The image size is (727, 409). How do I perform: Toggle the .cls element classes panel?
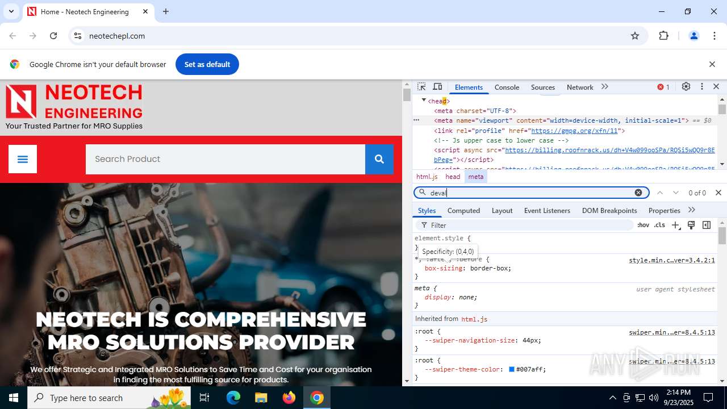coord(659,225)
